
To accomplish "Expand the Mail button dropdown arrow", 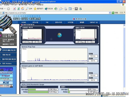I will point(63,9).
